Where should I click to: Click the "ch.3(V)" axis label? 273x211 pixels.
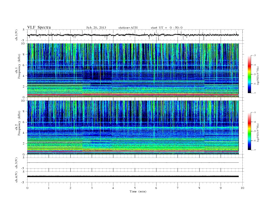17,163
